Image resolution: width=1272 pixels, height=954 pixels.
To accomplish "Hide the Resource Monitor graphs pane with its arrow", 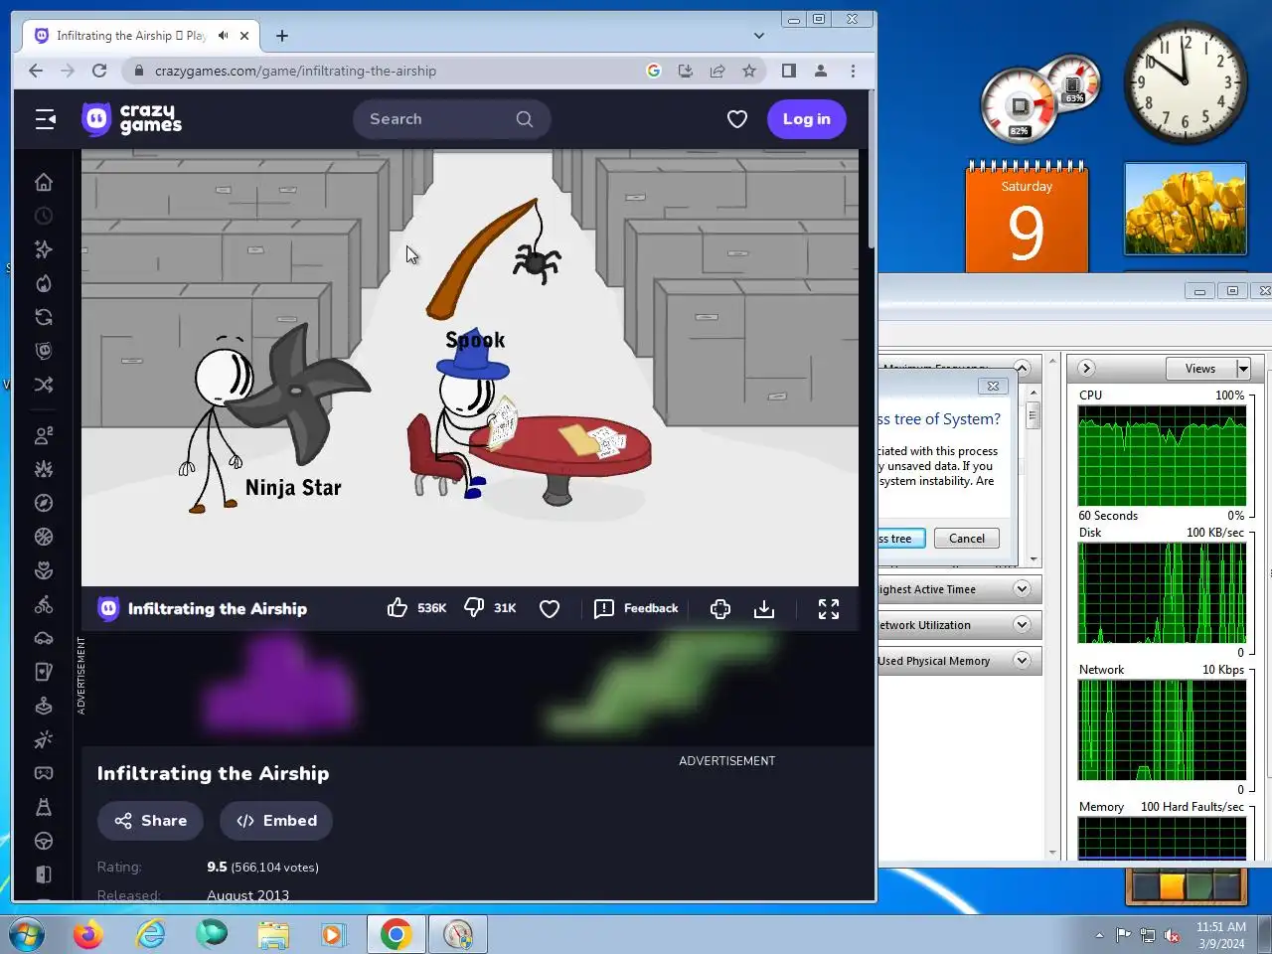I will [x=1086, y=369].
